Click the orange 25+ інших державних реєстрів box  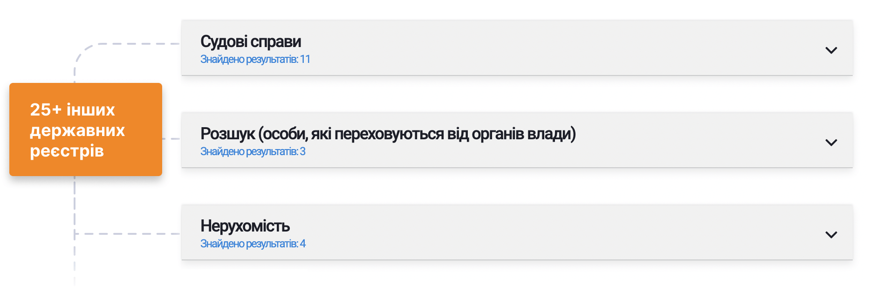click(86, 130)
